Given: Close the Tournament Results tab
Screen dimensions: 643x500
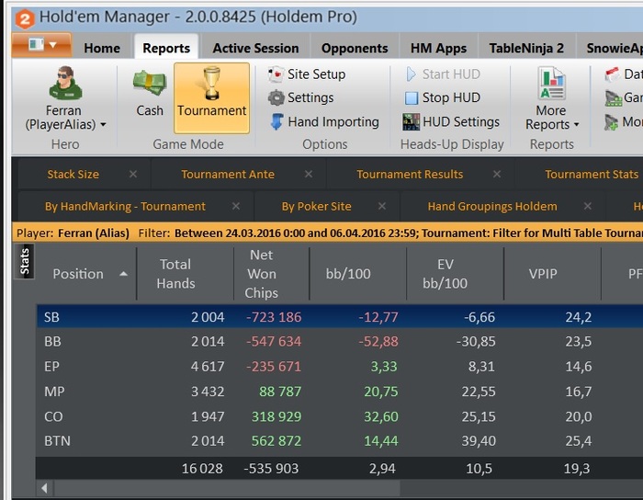Looking at the screenshot, I should (x=497, y=174).
